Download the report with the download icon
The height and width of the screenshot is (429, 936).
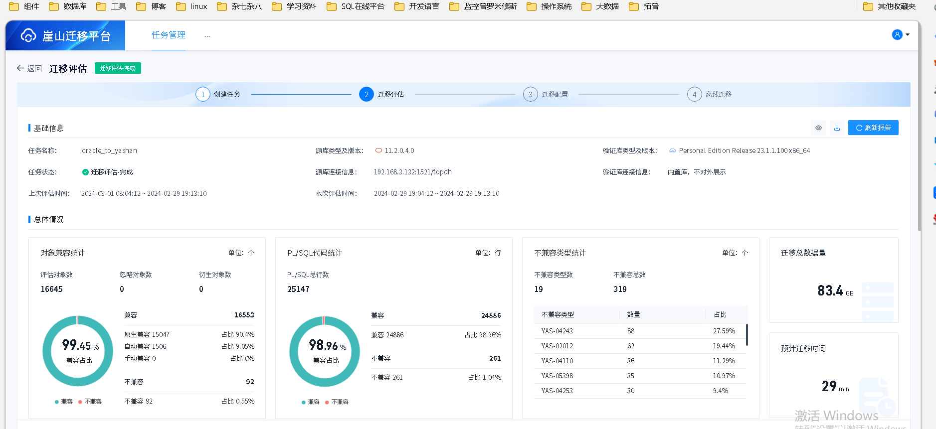coord(837,128)
